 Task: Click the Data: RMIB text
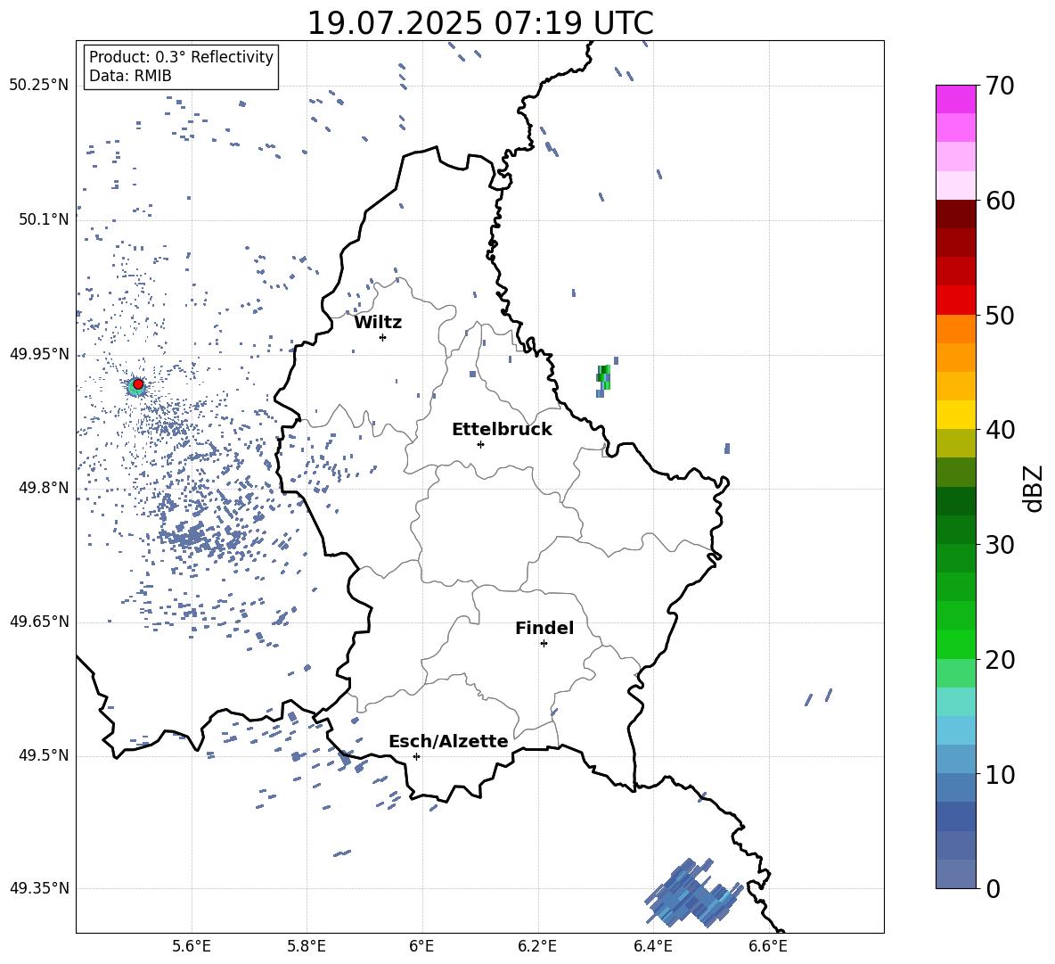click(130, 76)
